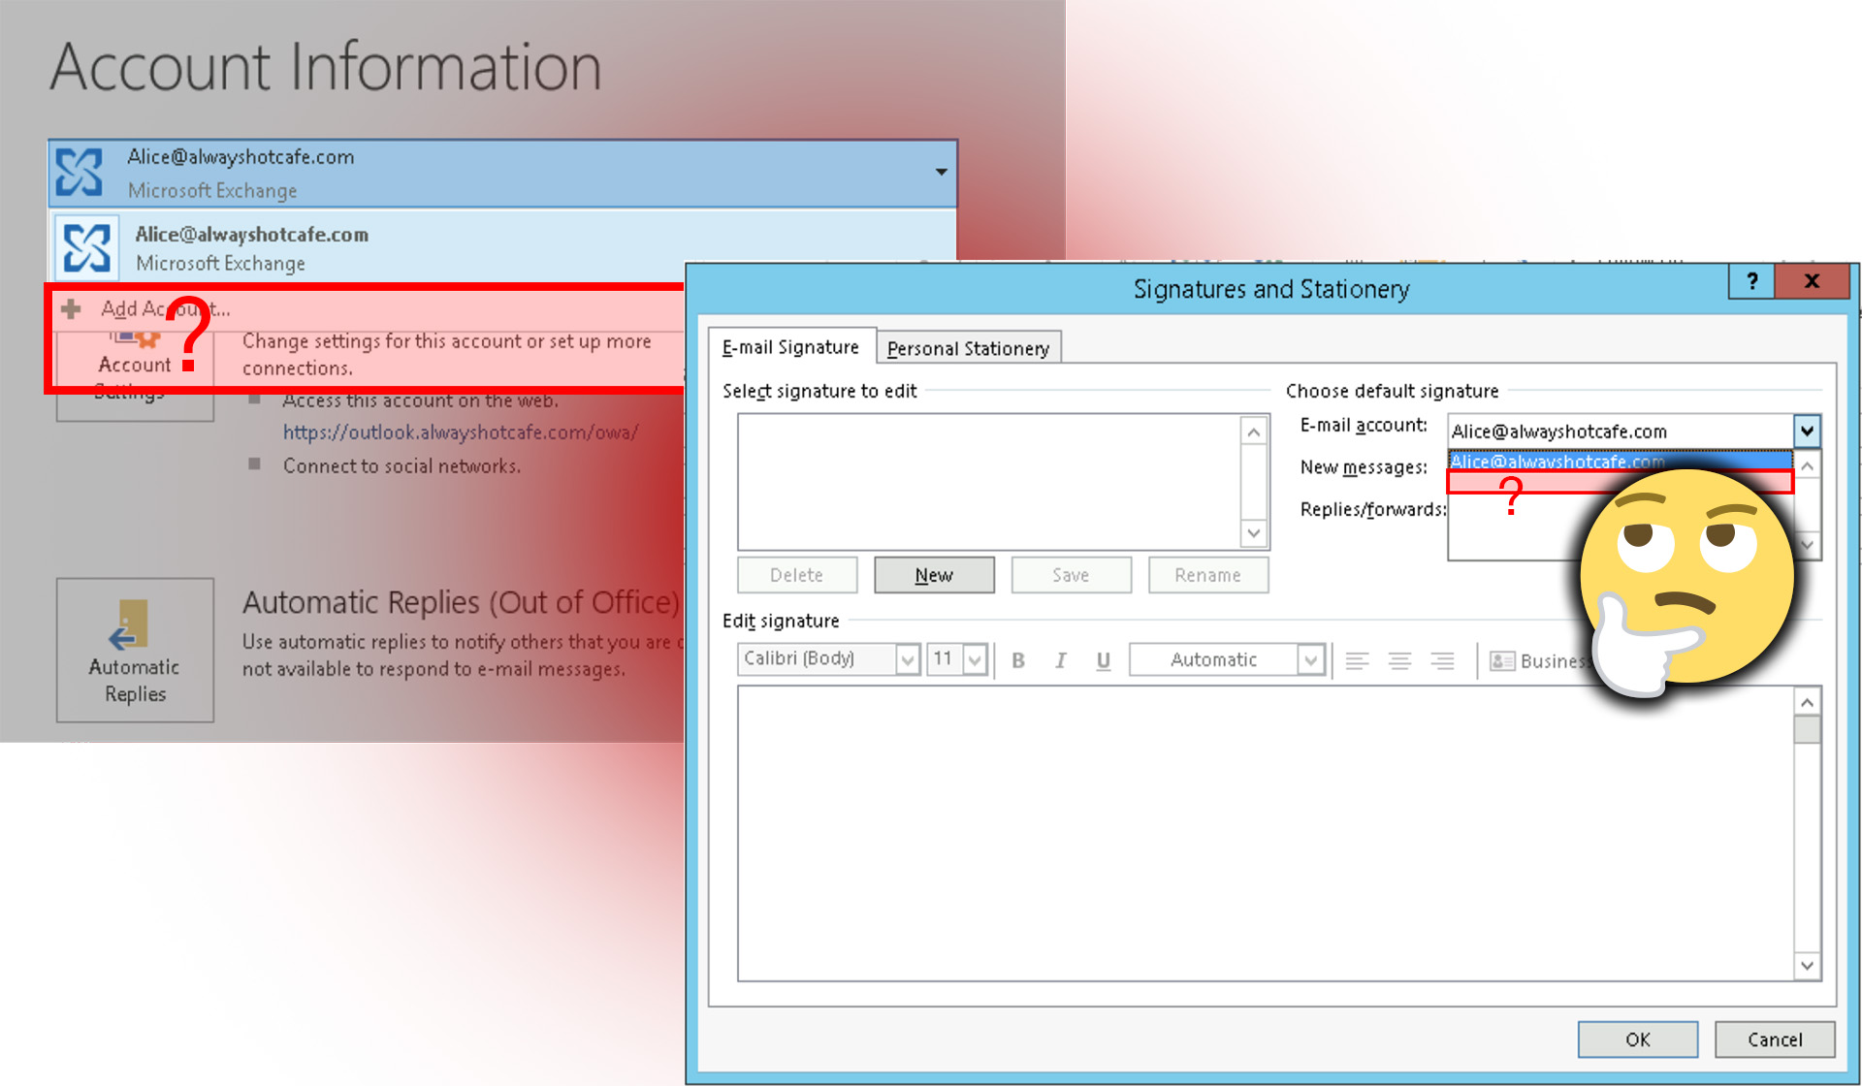Align signature text to the left

click(x=1357, y=659)
